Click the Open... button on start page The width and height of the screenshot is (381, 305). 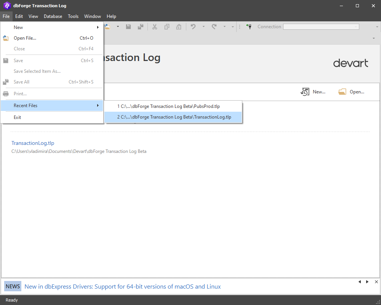point(351,92)
